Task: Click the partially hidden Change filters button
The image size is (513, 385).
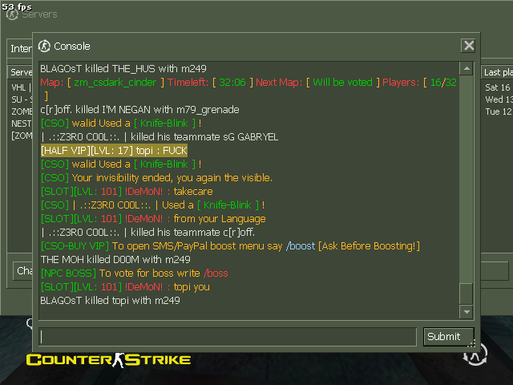Action: pos(23,271)
